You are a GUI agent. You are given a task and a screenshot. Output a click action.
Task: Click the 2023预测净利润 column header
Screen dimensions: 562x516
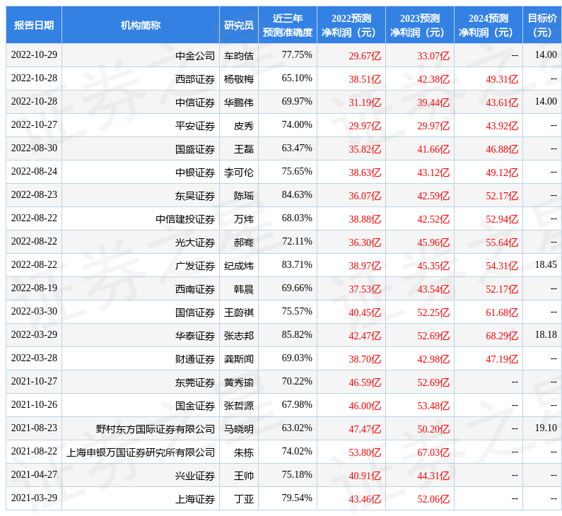[x=420, y=25]
